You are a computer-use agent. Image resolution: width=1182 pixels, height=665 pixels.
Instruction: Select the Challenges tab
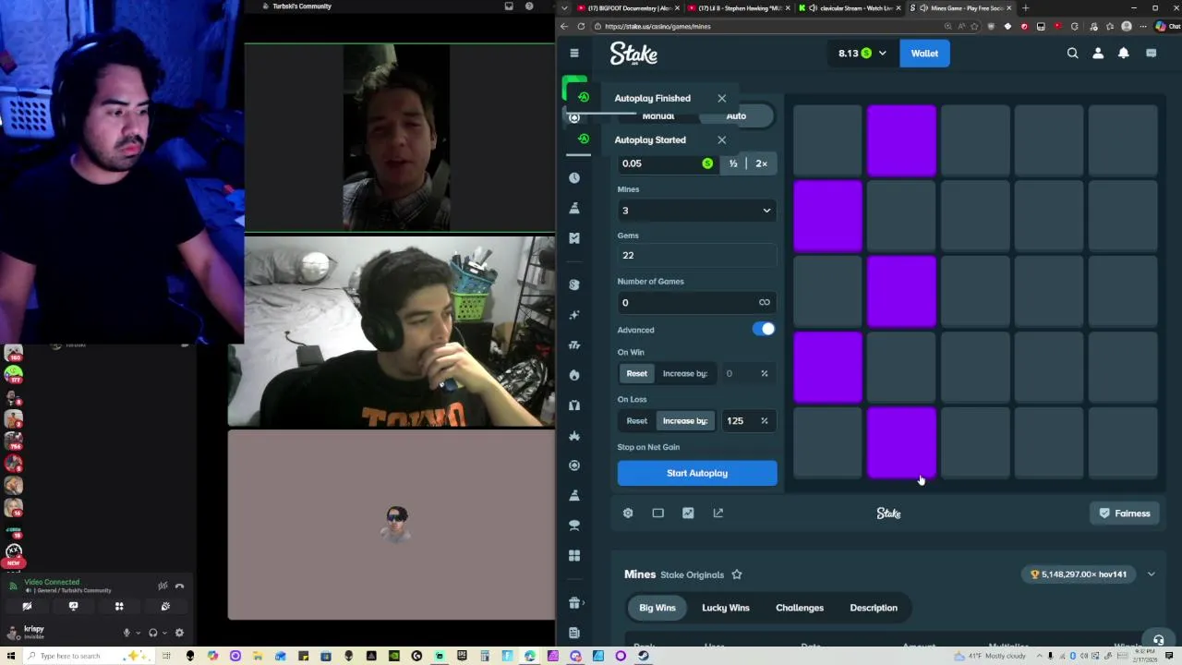[800, 608]
